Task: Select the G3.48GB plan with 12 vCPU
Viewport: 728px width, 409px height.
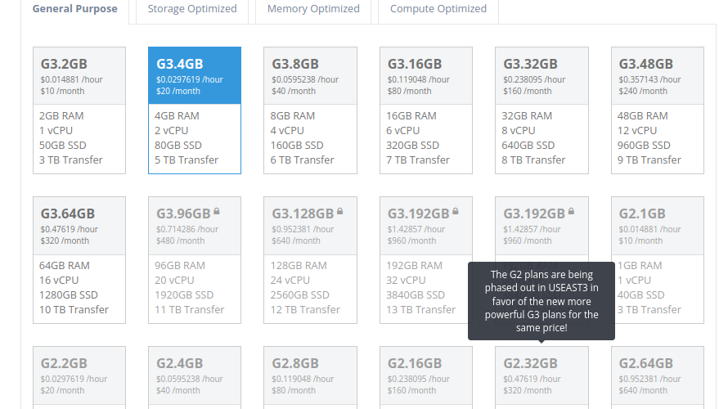Action: coord(658,110)
